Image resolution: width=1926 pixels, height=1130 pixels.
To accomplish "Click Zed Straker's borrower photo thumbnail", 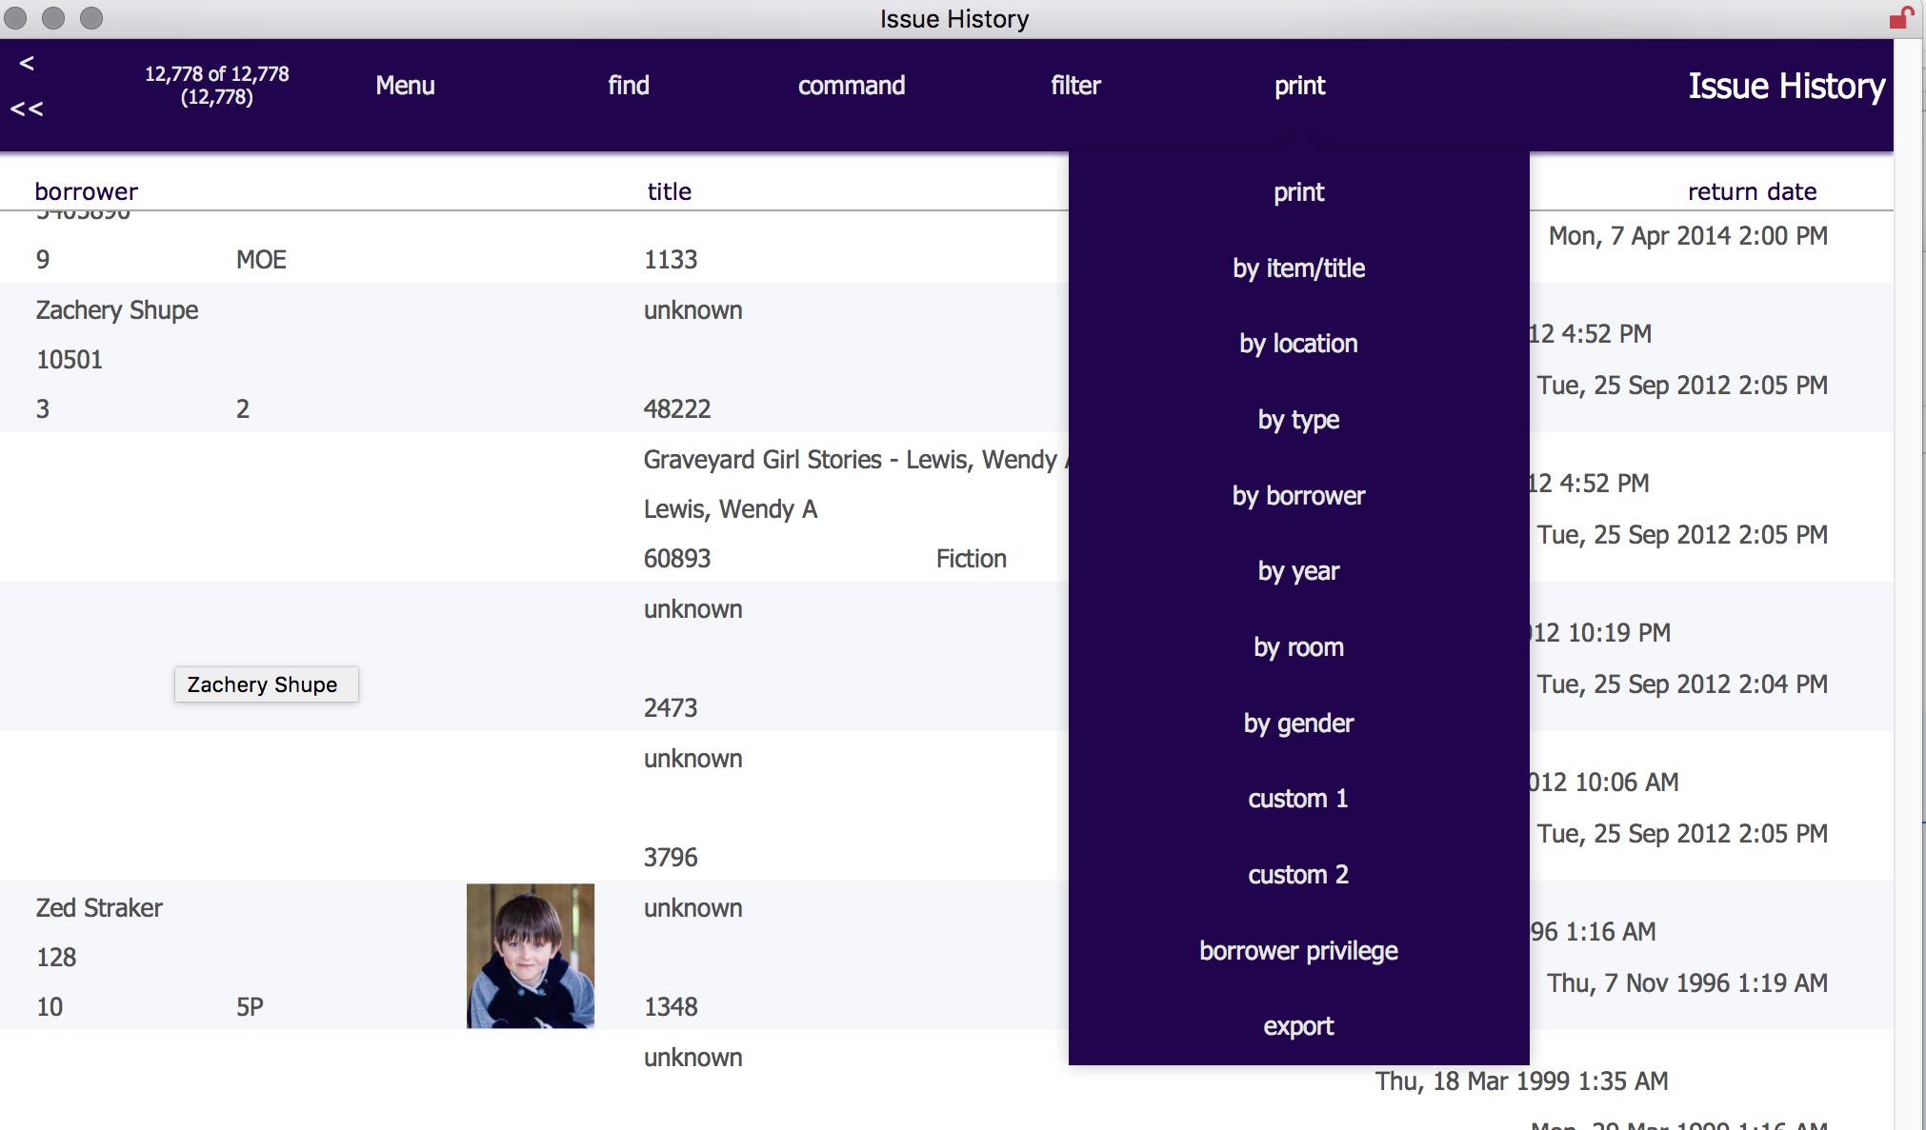I will (531, 956).
